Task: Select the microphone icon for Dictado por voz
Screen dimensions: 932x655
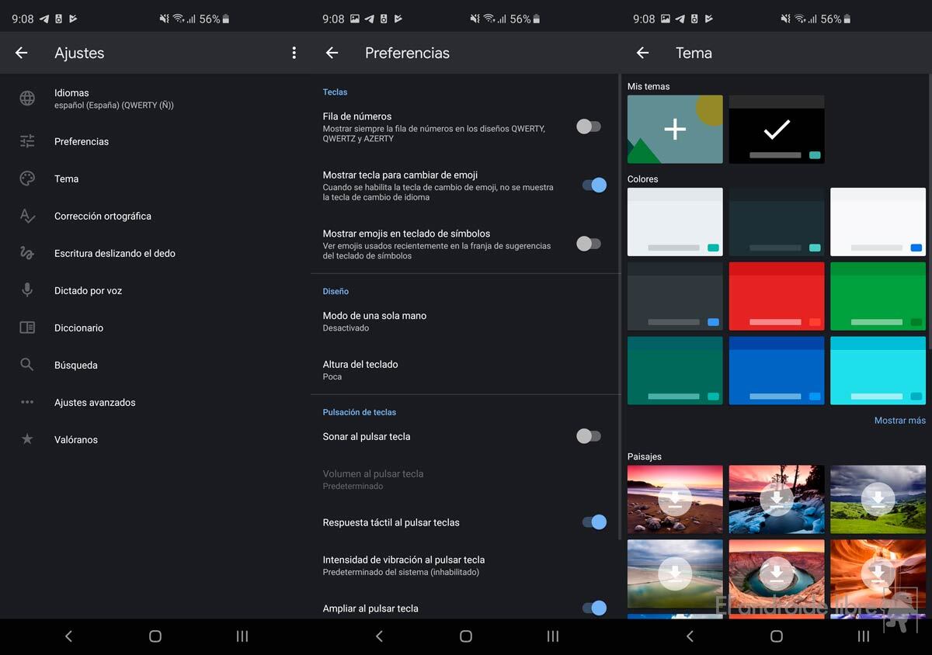Action: [x=27, y=290]
